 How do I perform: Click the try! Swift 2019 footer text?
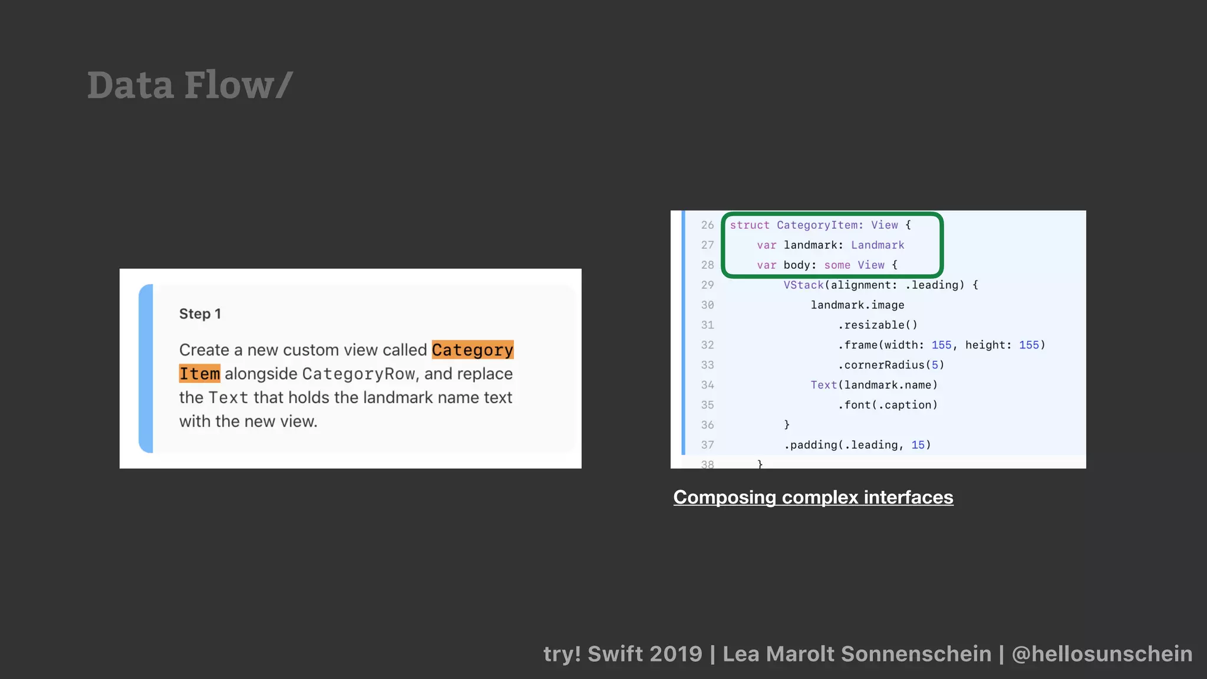623,654
